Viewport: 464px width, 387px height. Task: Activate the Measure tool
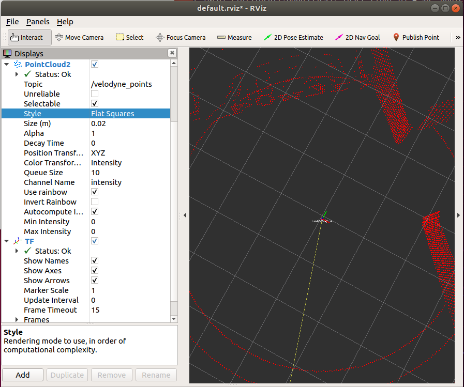(x=234, y=37)
